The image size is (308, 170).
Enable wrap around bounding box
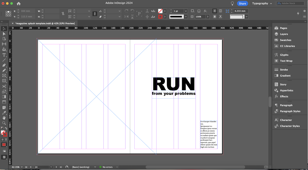(x=220, y=11)
